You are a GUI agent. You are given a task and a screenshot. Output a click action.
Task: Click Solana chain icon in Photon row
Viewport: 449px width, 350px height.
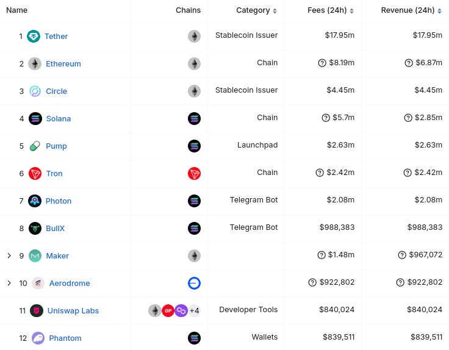click(x=194, y=201)
